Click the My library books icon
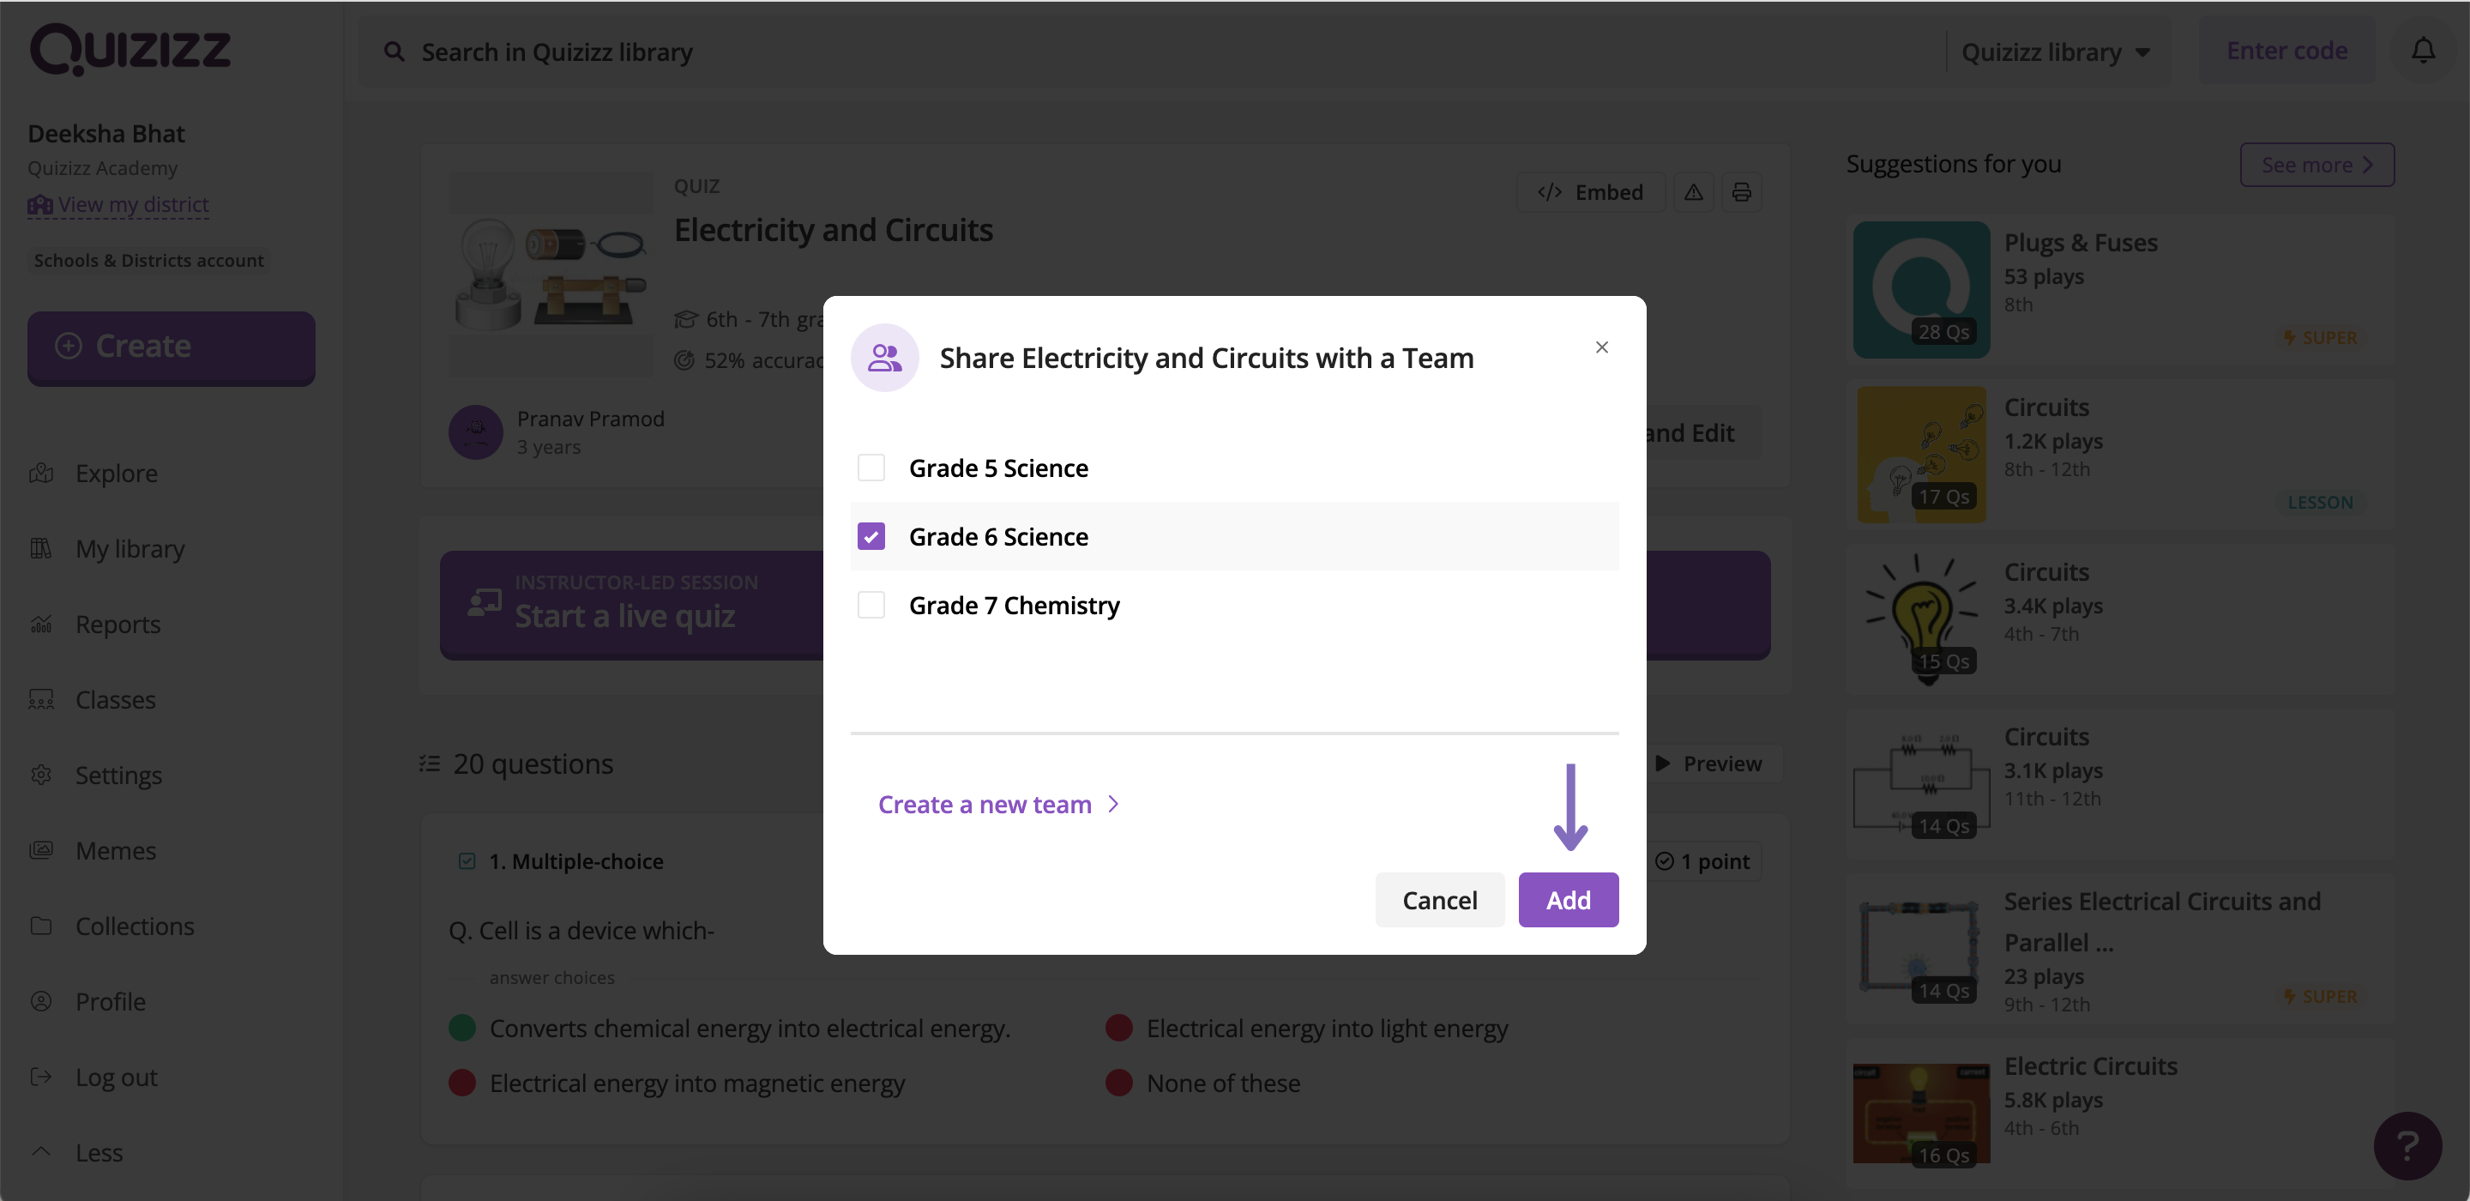The image size is (2470, 1201). [x=41, y=549]
